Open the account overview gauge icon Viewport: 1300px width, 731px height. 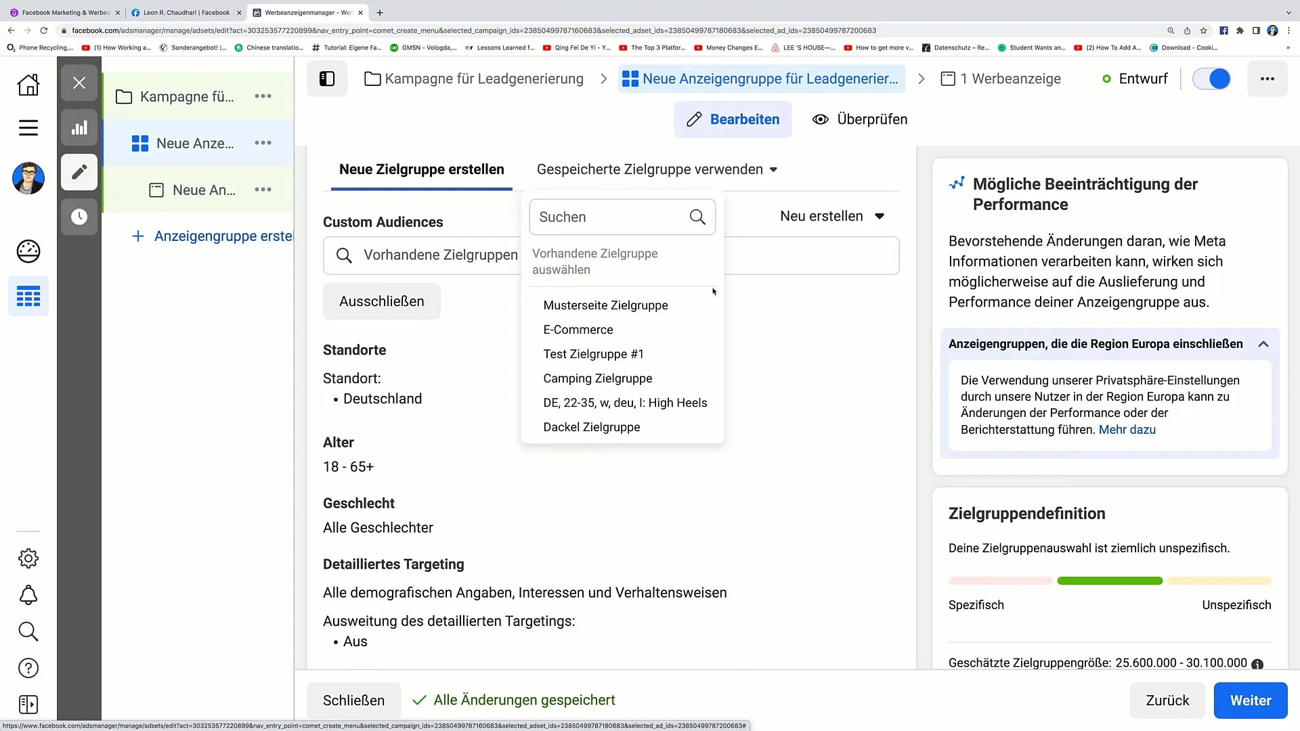coord(28,251)
